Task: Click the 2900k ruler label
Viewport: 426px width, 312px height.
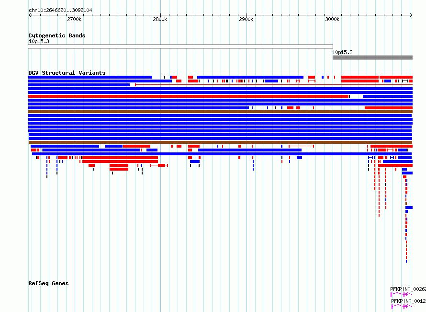Action: click(246, 19)
